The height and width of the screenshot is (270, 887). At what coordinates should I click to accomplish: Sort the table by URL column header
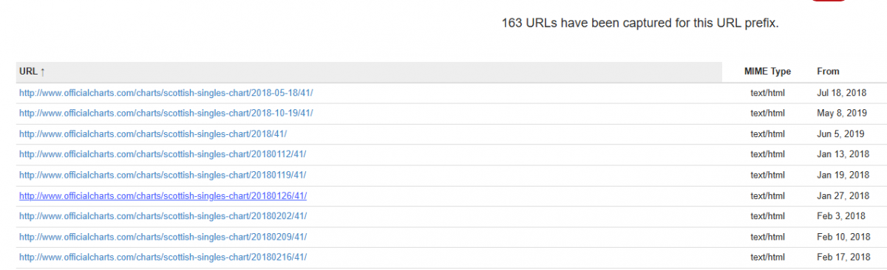[x=33, y=72]
